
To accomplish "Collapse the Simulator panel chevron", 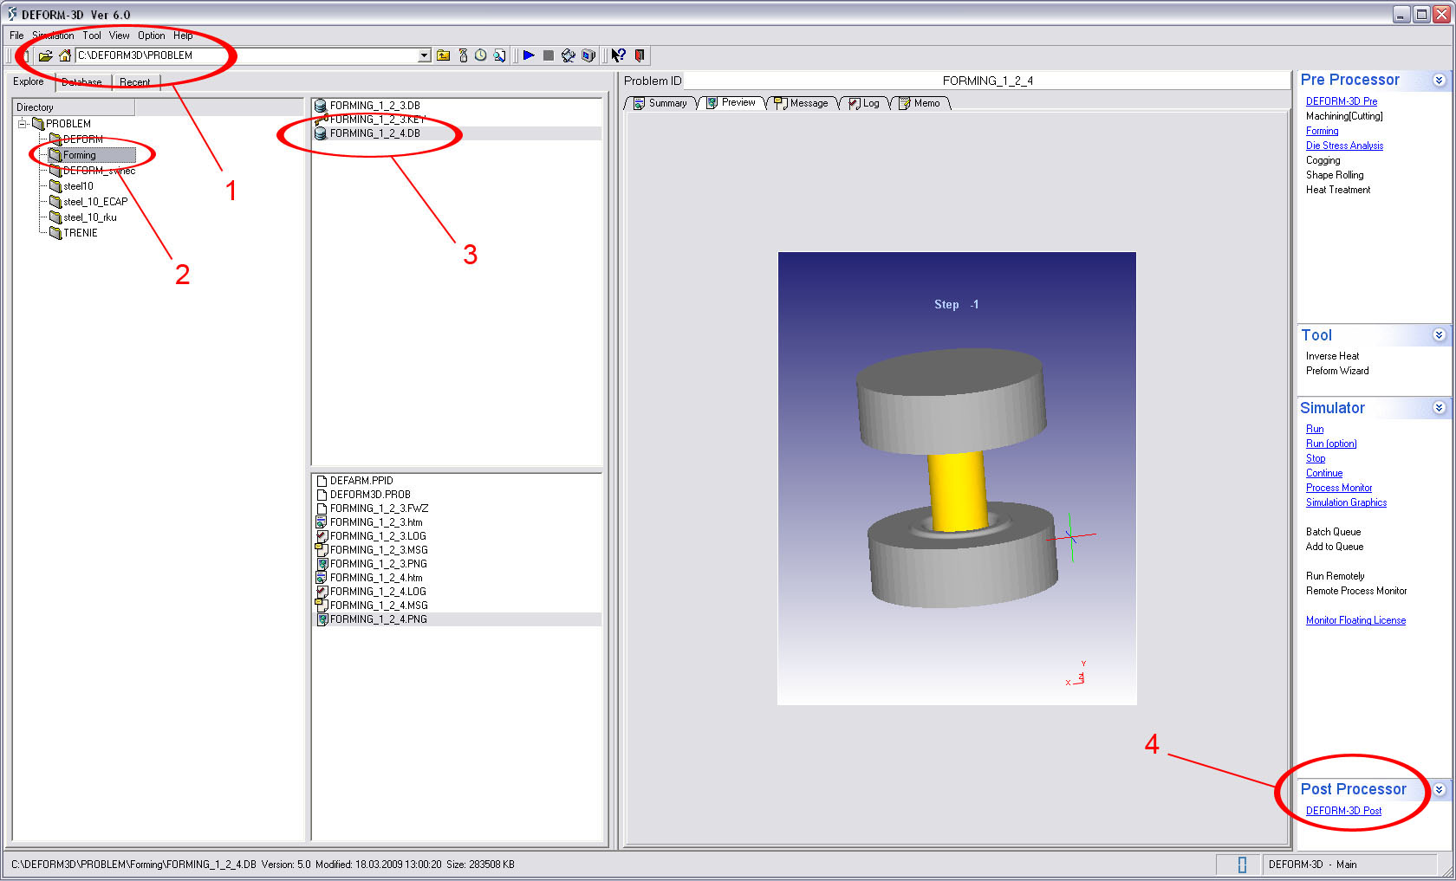I will pos(1439,408).
